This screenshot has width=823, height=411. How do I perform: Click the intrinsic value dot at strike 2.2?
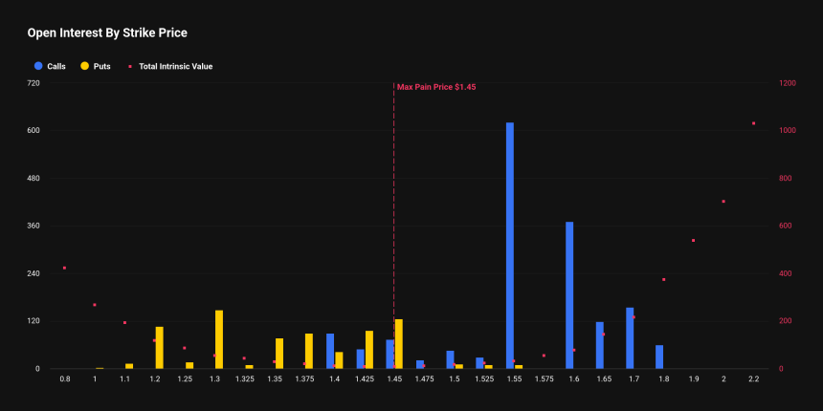pyautogui.click(x=753, y=123)
